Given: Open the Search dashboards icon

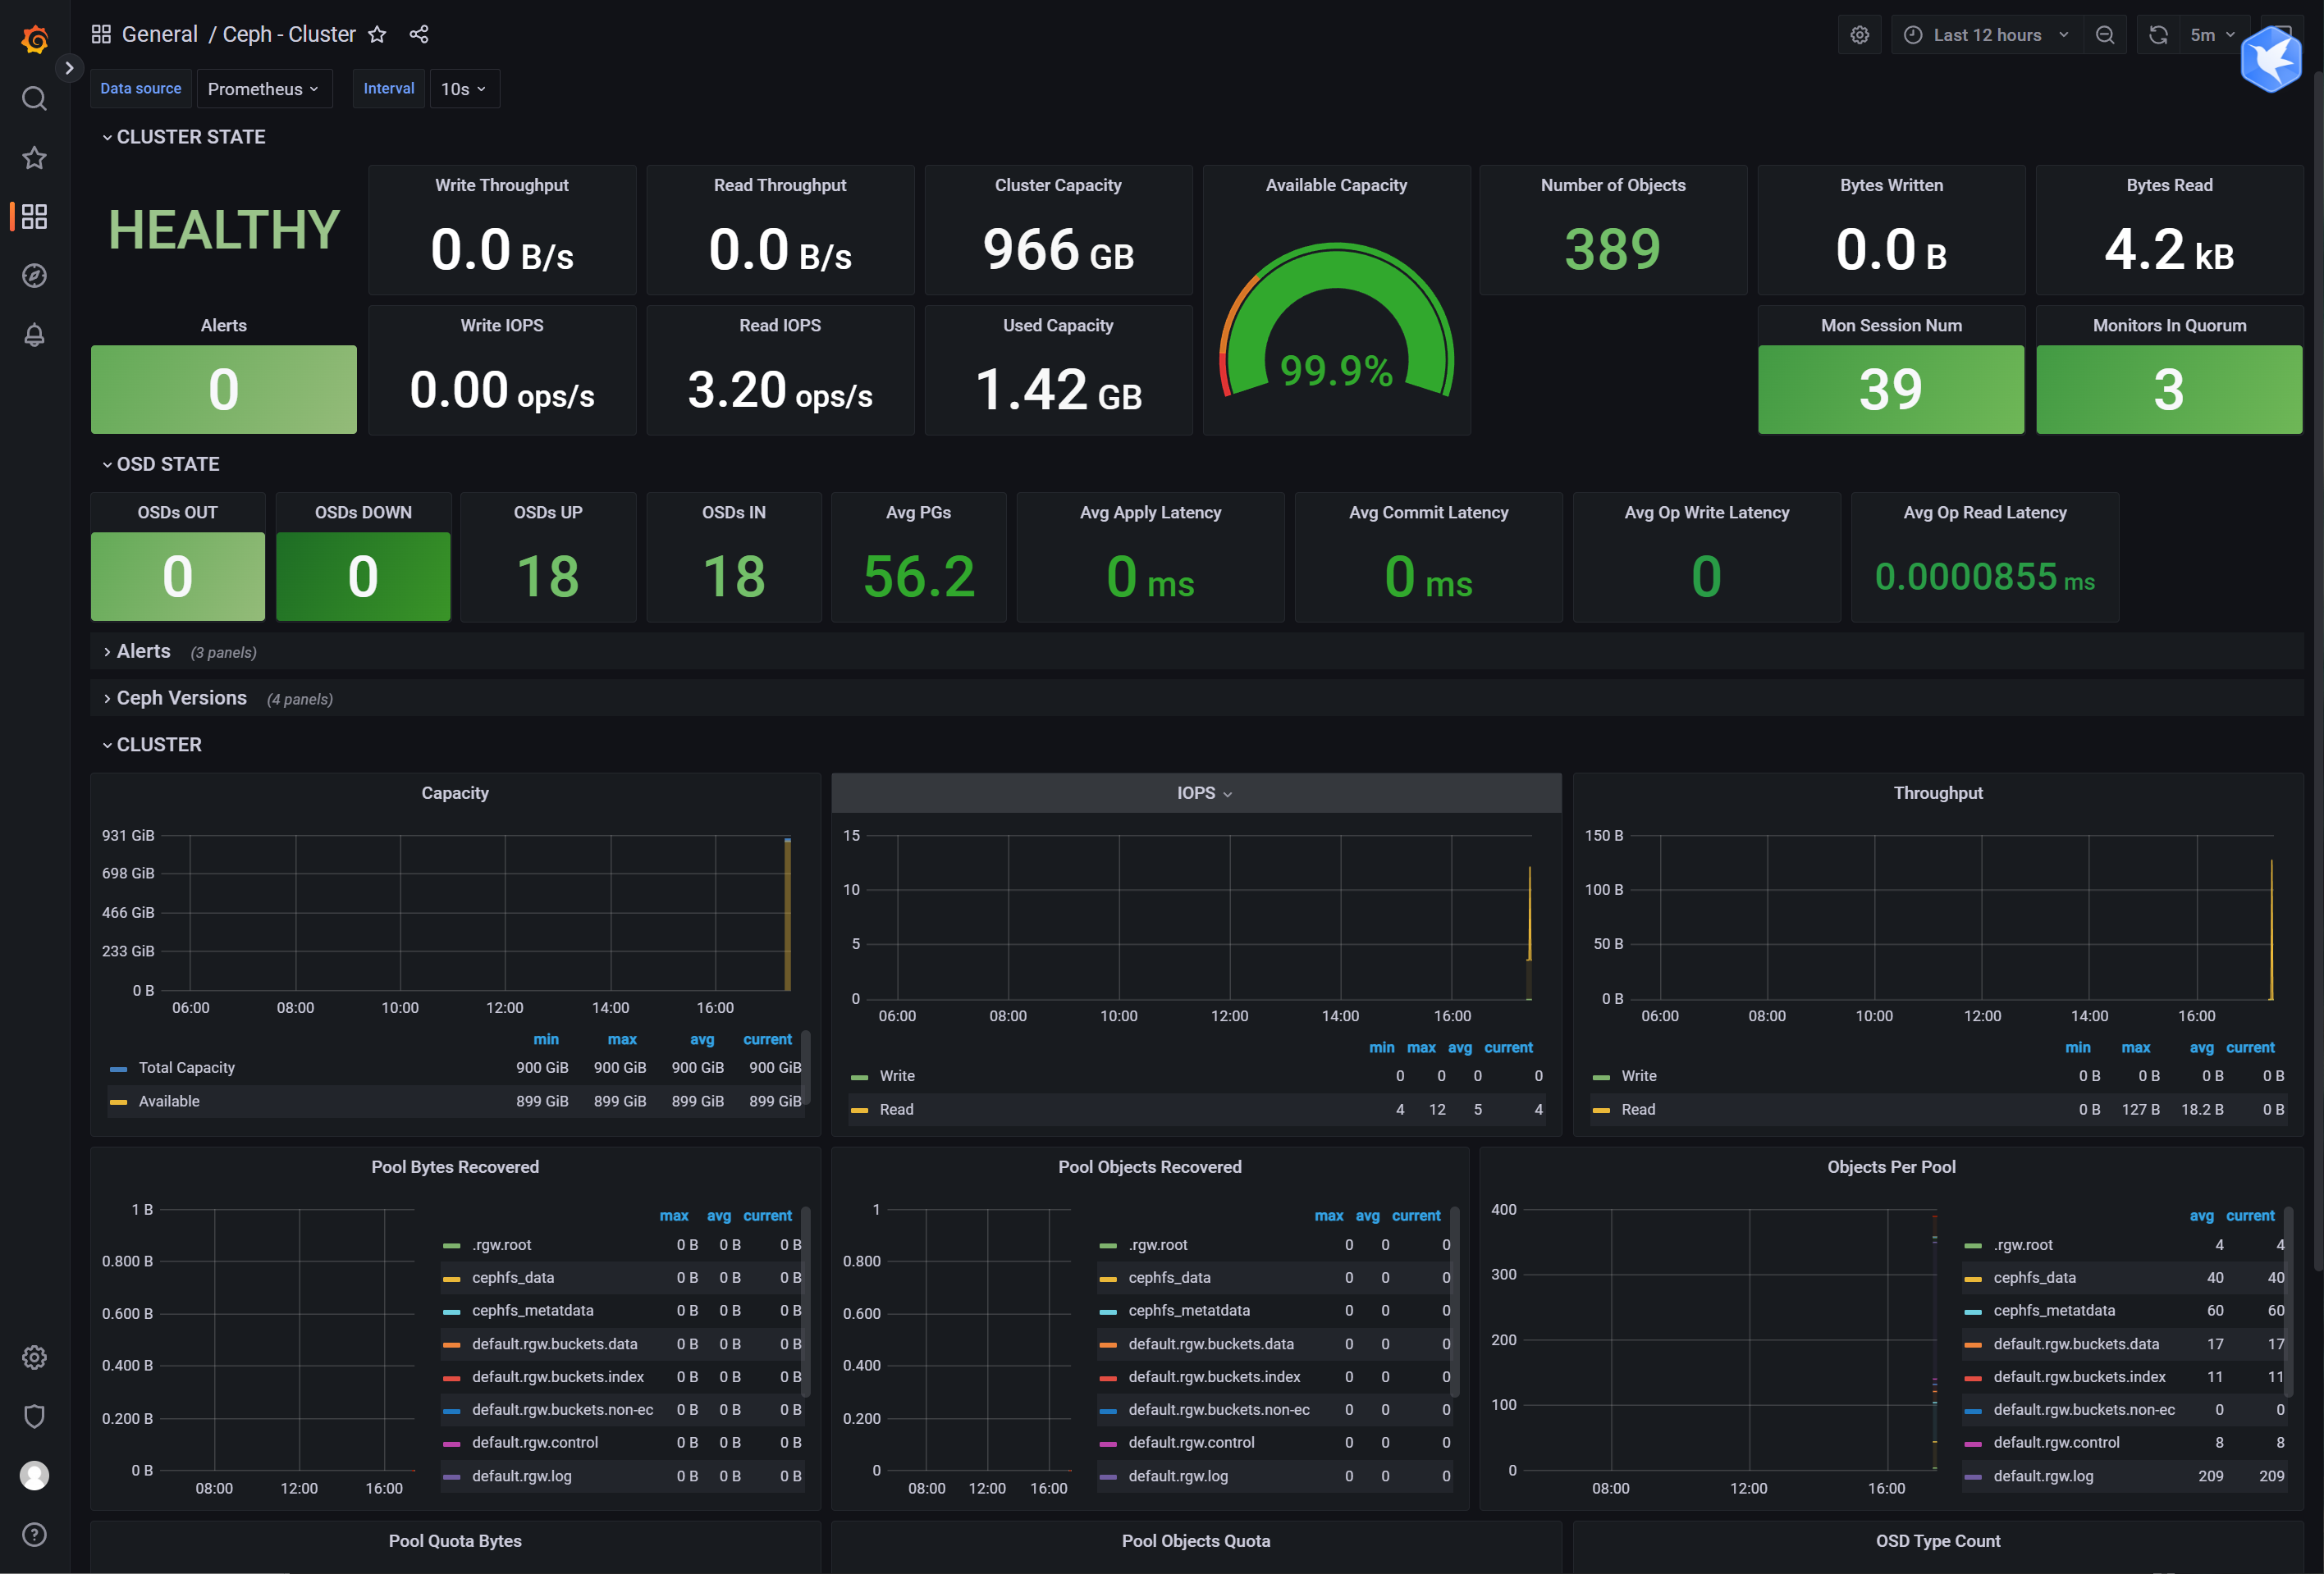Looking at the screenshot, I should click(x=34, y=98).
